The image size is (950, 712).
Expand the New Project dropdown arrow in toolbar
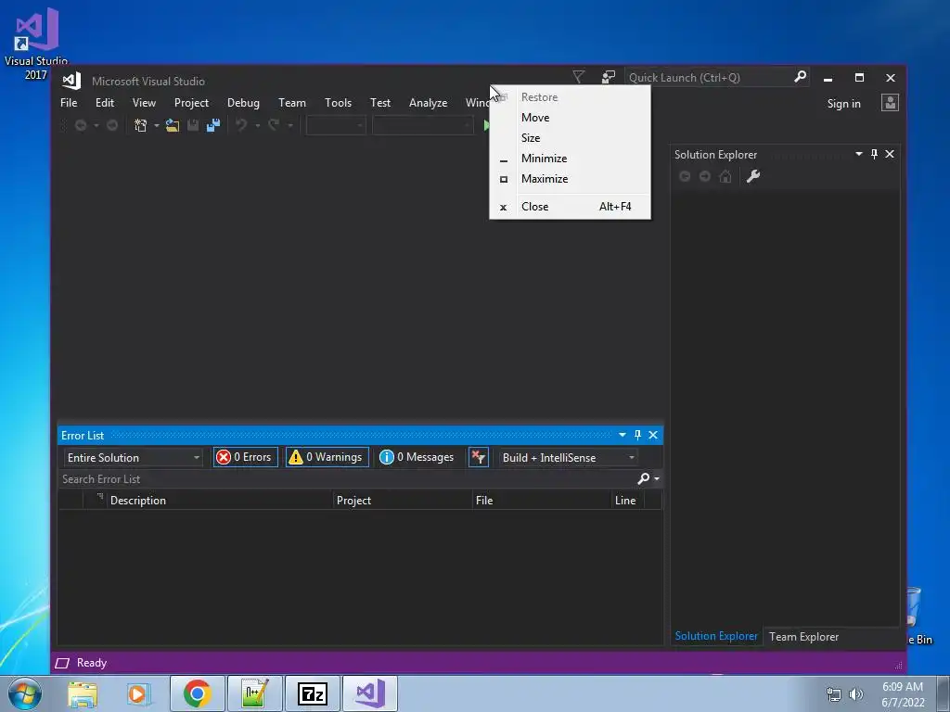click(156, 126)
